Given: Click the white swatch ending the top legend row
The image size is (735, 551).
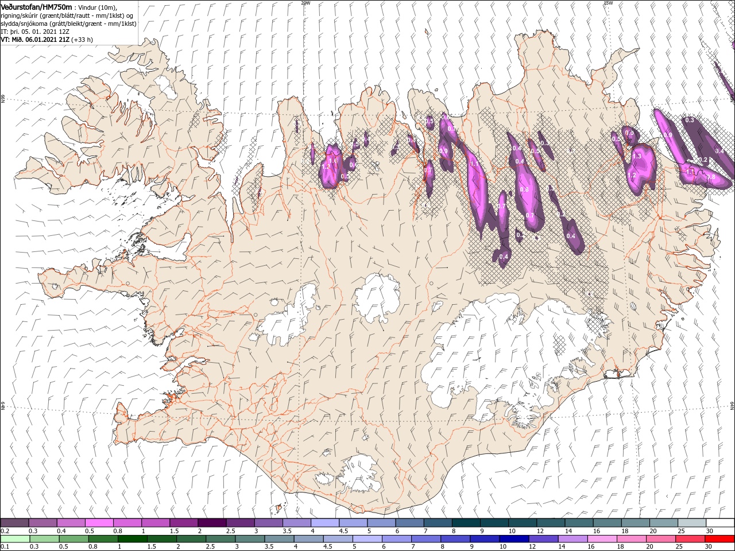Looking at the screenshot, I should (720, 523).
